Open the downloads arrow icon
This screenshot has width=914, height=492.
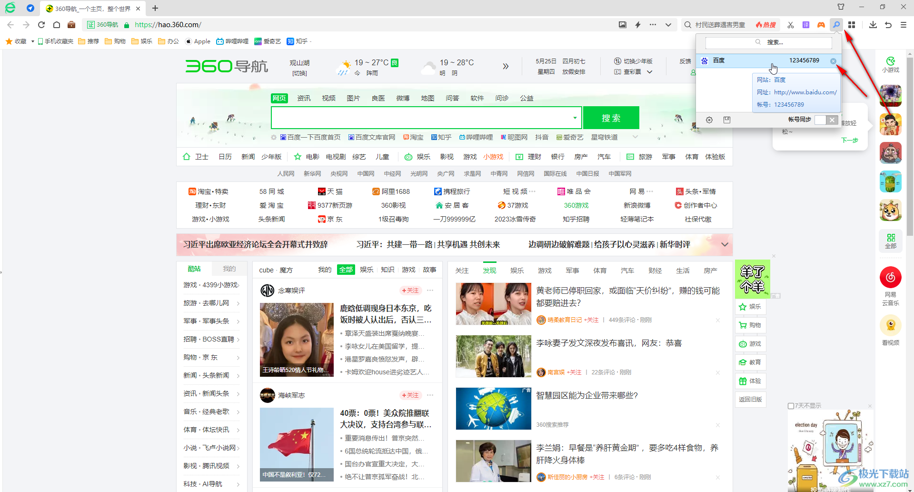(873, 25)
